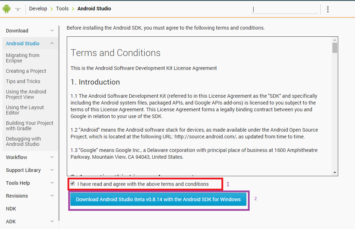Screen dimensions: 355x229
Task: Select NDK in the sidebar
Action: point(11,209)
